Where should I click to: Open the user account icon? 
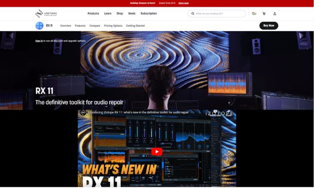pyautogui.click(x=275, y=14)
